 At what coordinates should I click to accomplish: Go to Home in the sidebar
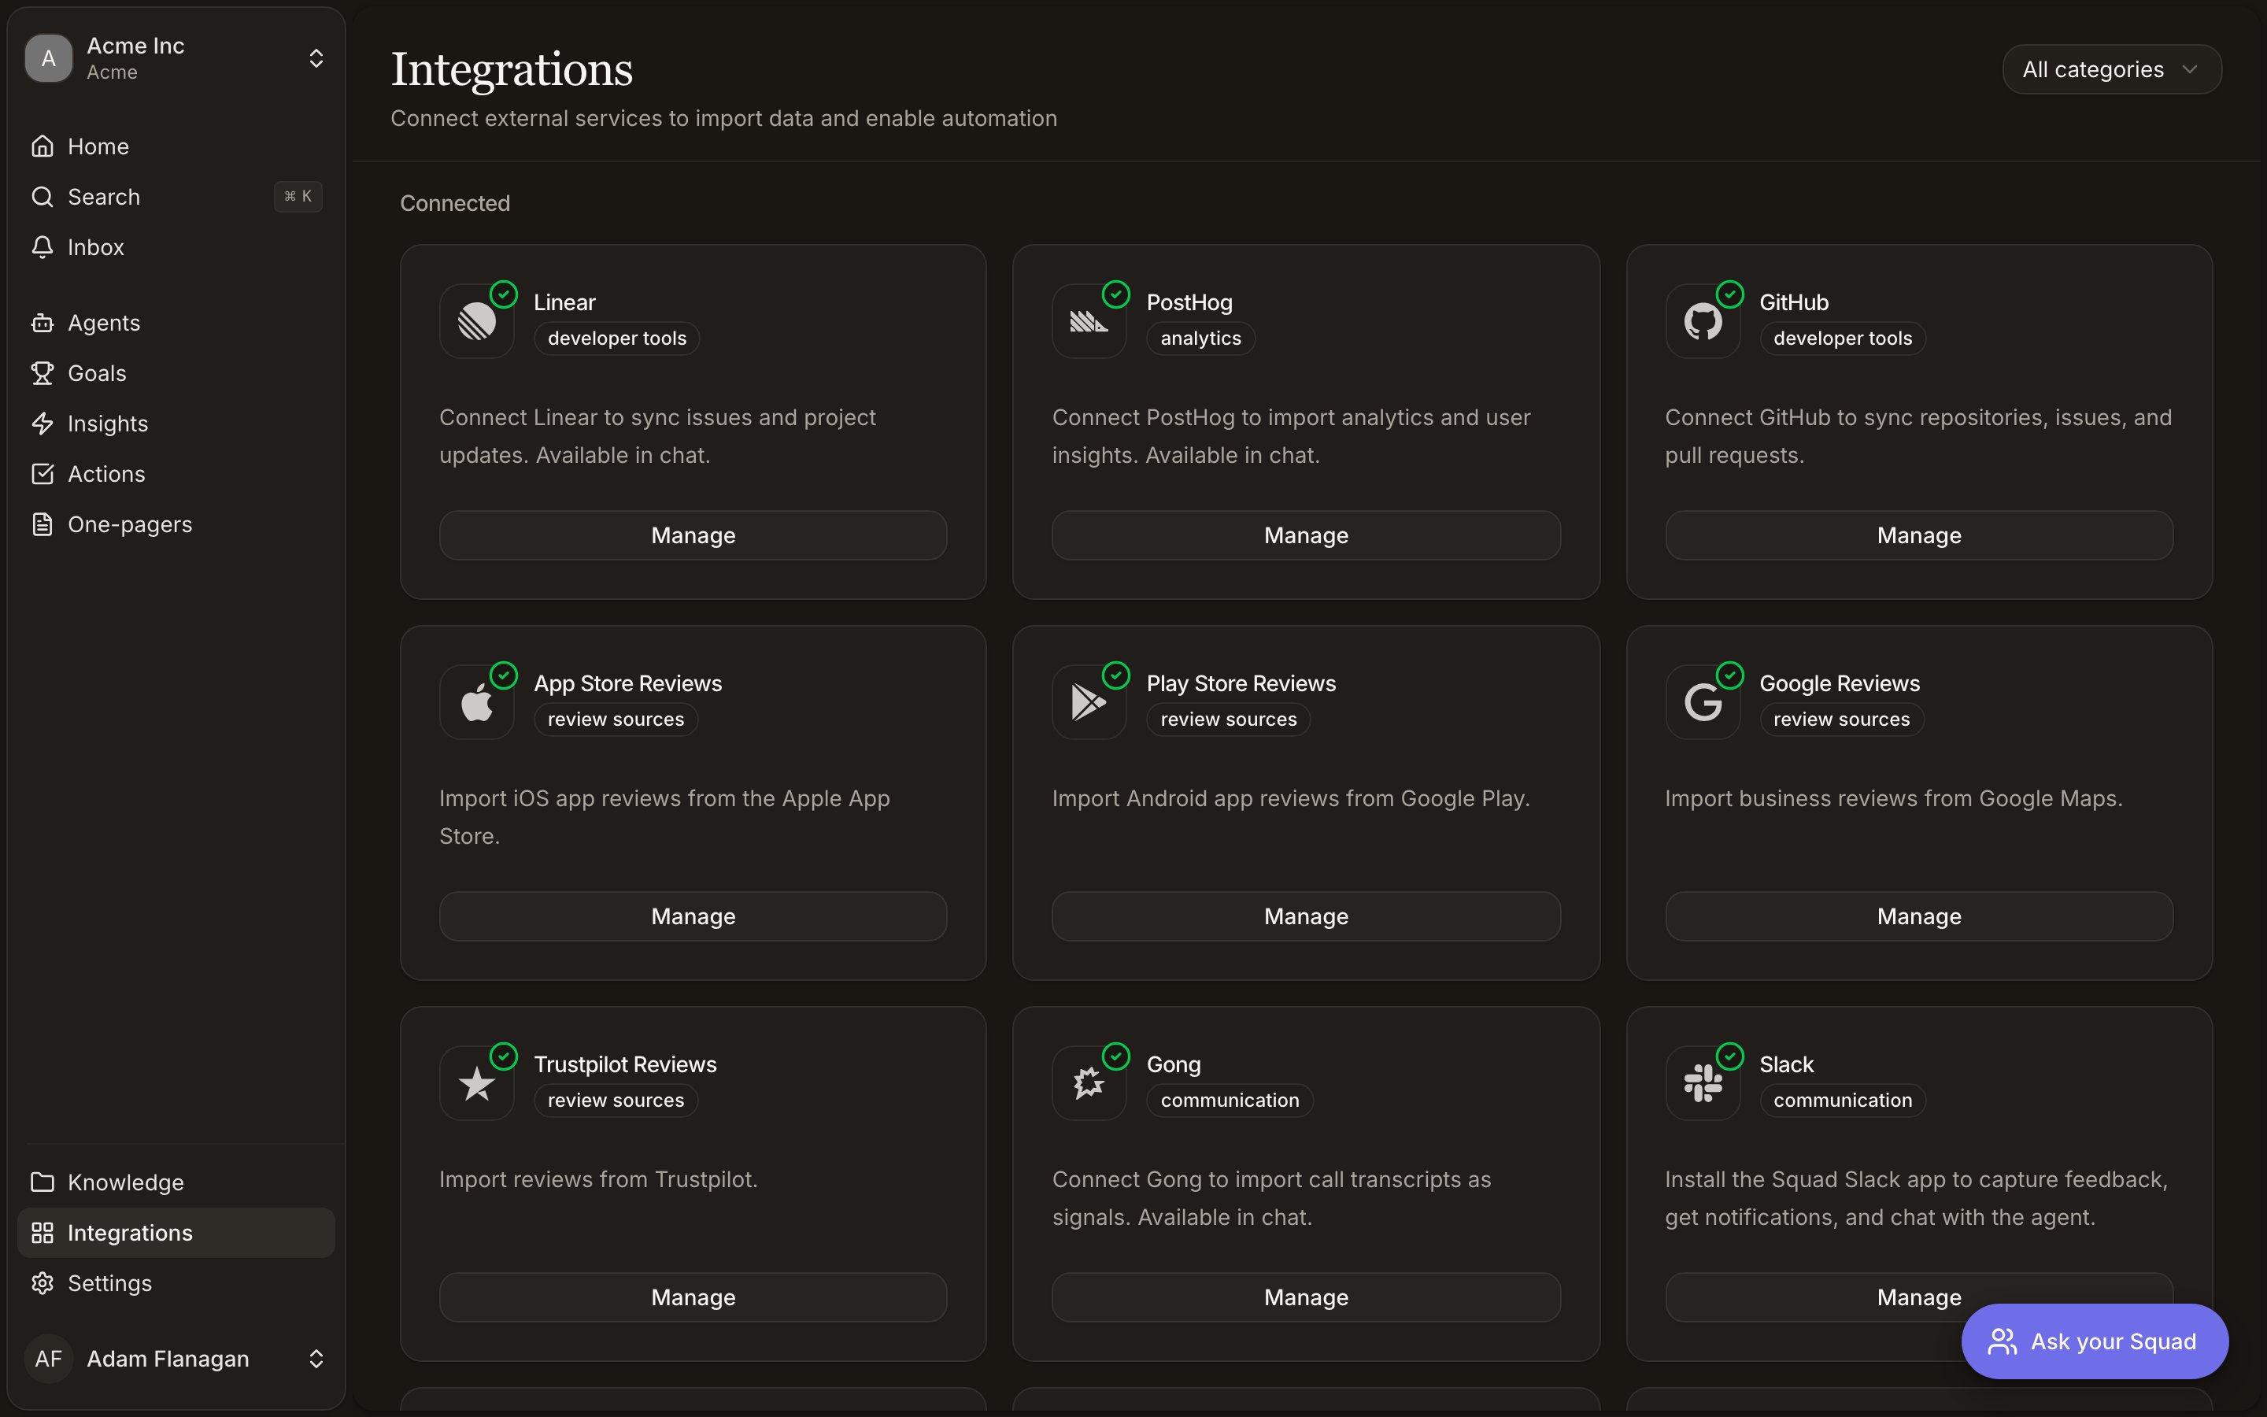point(176,146)
